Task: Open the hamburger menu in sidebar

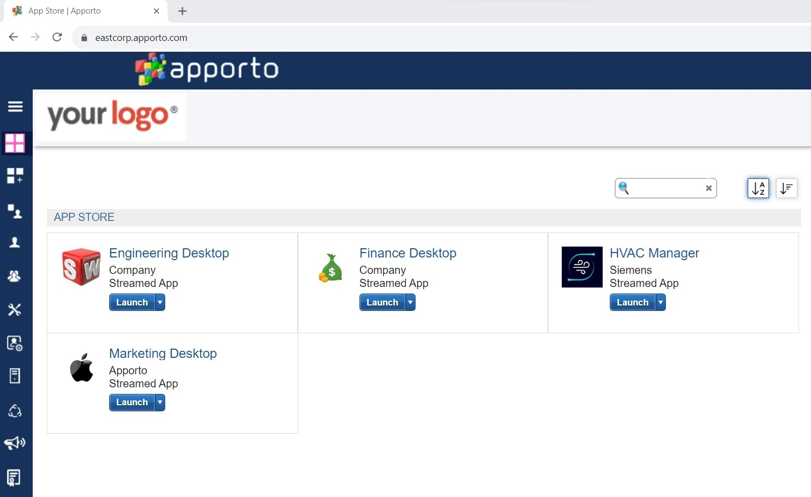Action: pos(15,106)
